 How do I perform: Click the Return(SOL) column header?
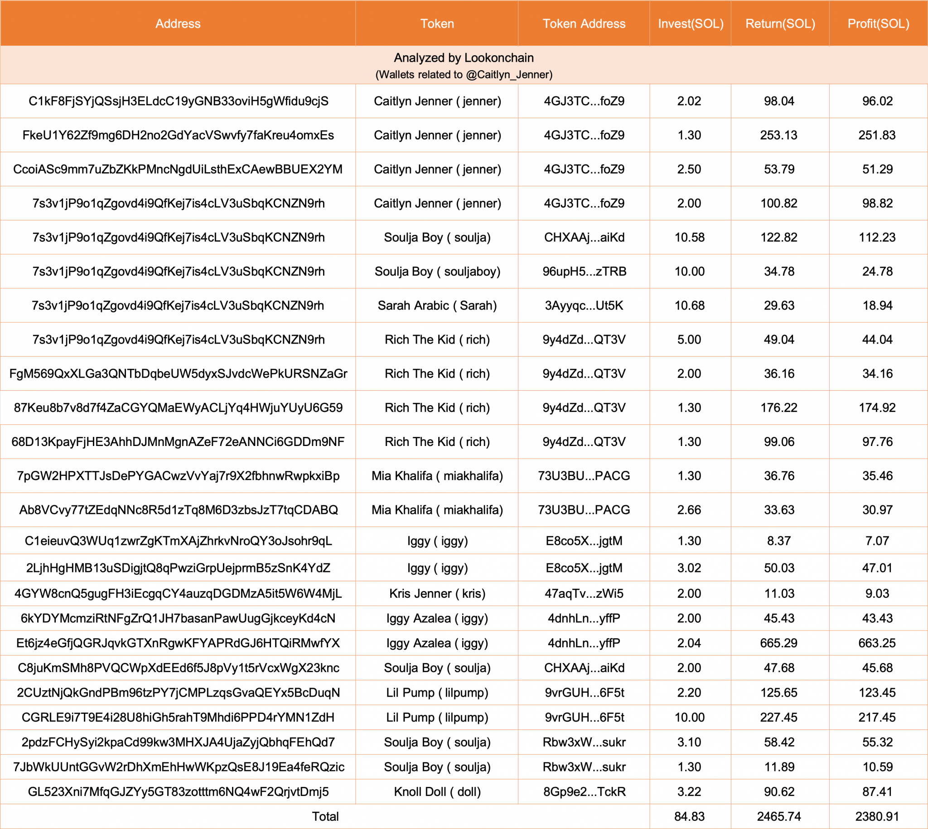click(780, 24)
